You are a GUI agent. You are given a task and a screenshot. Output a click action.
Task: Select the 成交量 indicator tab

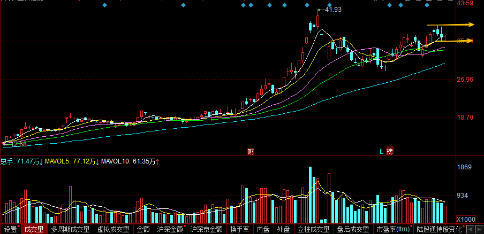[34, 229]
